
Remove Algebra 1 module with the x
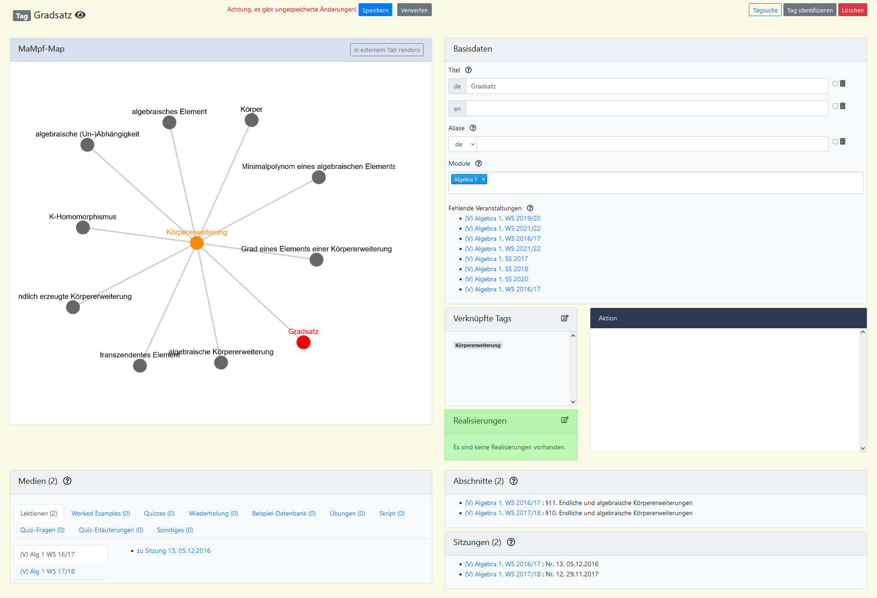click(483, 180)
